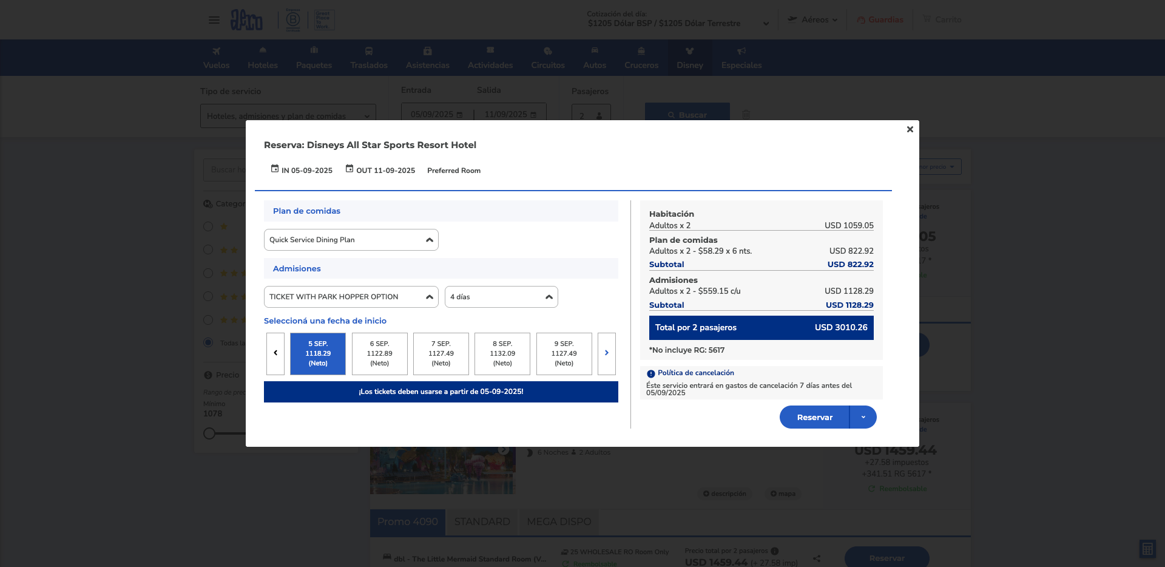Open the Ticket with Park Hopper Option dropdown
1165x567 pixels.
coord(351,297)
